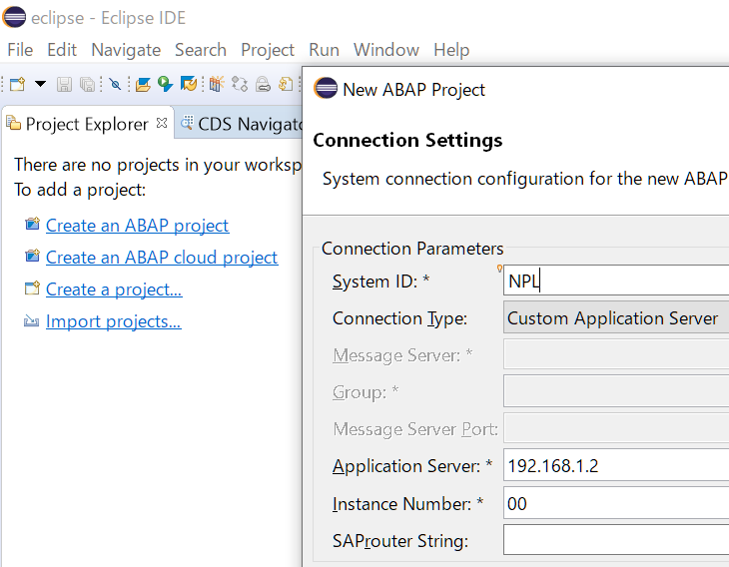Click the 'Application Server: *' label
The image size is (729, 567).
tap(412, 466)
